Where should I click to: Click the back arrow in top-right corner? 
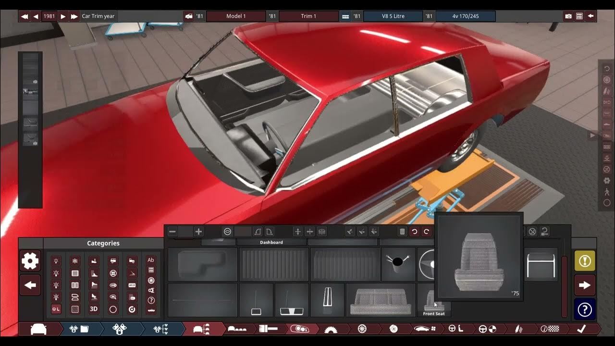pos(590,16)
